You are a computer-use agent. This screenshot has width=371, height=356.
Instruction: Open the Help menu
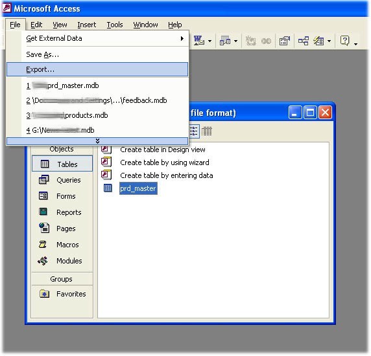coord(175,25)
